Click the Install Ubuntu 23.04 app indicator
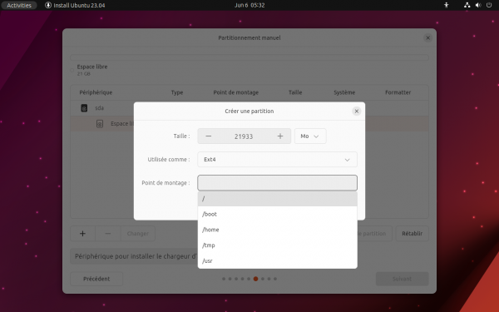This screenshot has width=499, height=312. pos(75,5)
